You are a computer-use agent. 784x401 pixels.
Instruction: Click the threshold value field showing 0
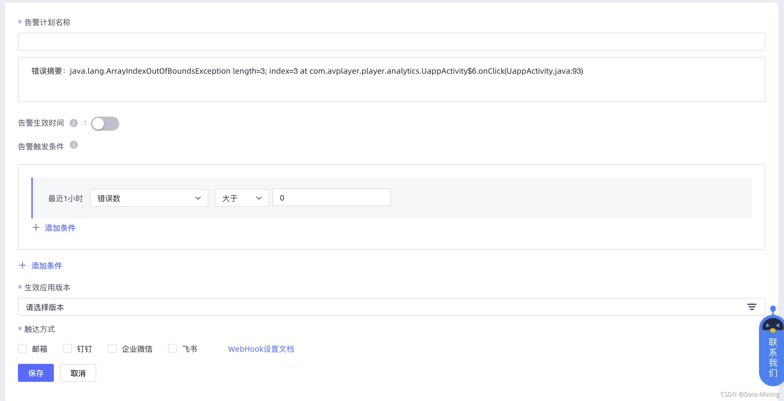coord(331,198)
